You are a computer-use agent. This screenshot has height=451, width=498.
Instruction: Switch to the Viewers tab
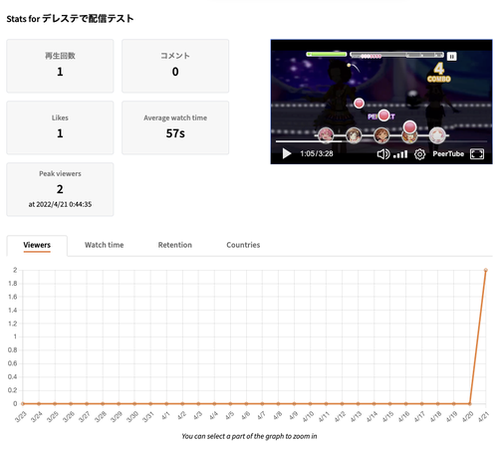[37, 245]
